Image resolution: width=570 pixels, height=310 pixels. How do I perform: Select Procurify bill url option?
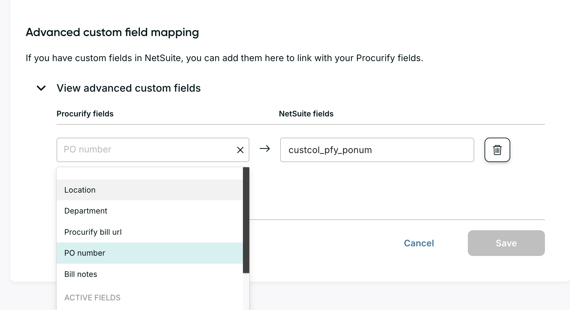click(x=149, y=232)
